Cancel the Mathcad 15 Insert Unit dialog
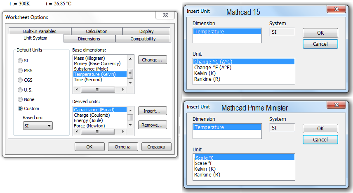The image size is (353, 193). pyautogui.click(x=320, y=44)
